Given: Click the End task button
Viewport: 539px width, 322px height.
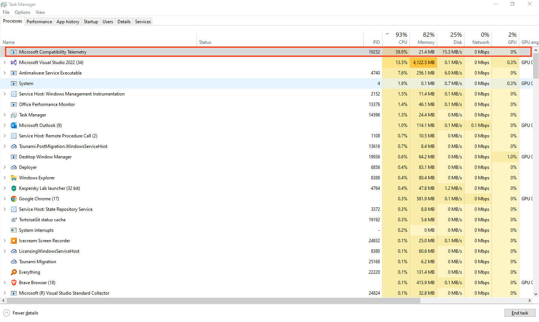Looking at the screenshot, I should (520, 313).
